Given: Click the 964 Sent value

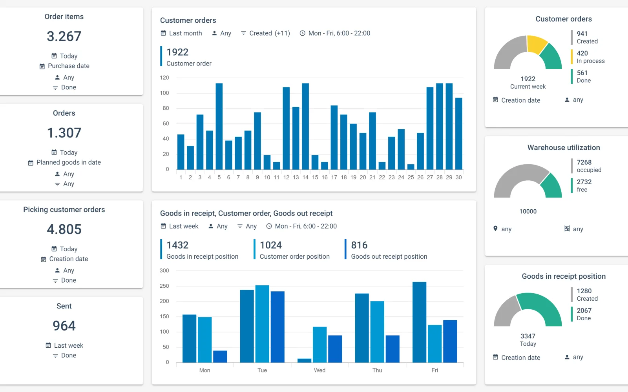Looking at the screenshot, I should click(64, 326).
